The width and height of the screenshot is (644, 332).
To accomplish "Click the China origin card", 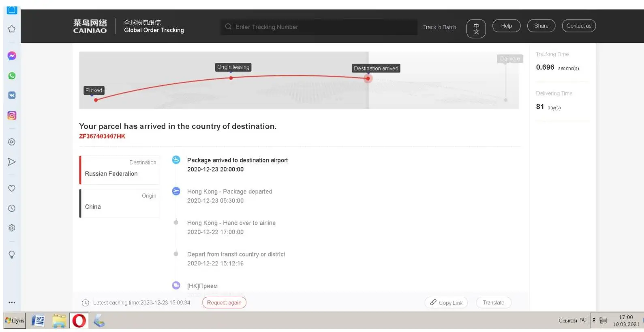I will coord(120,203).
